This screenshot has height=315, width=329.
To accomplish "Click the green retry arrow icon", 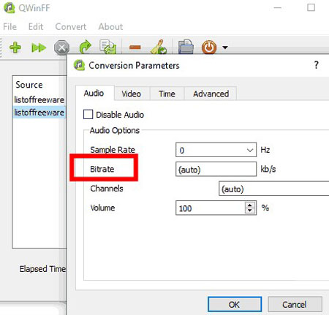I will (x=86, y=47).
